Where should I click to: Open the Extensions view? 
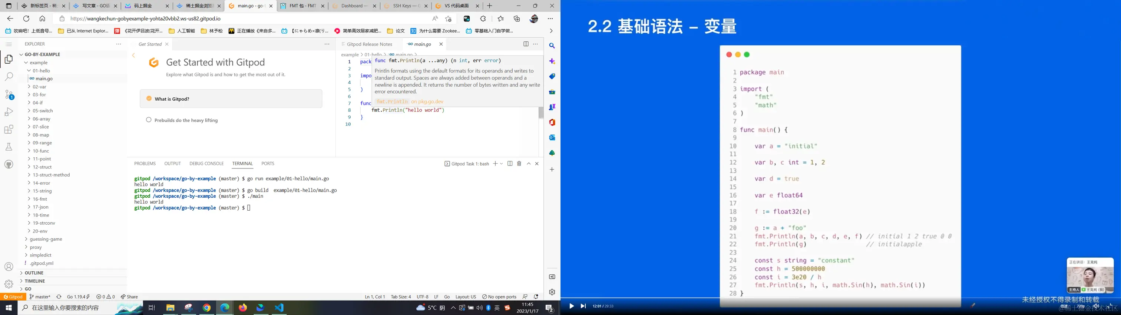(9, 130)
